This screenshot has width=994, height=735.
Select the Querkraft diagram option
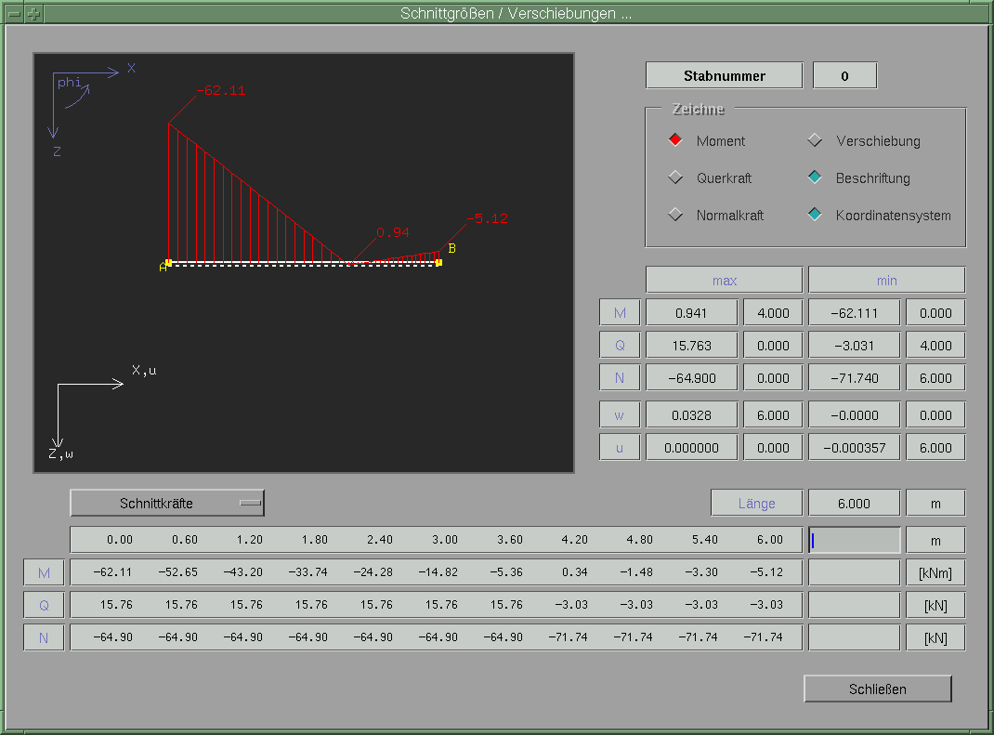pos(675,178)
